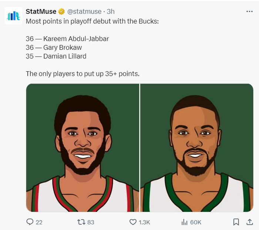The height and width of the screenshot is (230, 259).
Task: Open the more options ellipsis menu
Action: click(x=249, y=11)
